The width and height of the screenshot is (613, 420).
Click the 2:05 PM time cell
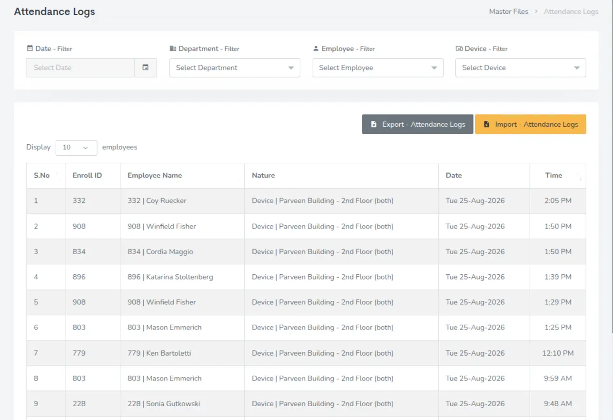[x=558, y=201]
